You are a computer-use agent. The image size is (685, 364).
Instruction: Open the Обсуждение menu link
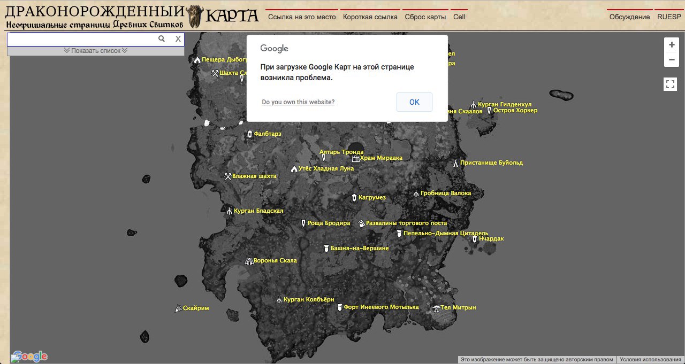coord(630,17)
